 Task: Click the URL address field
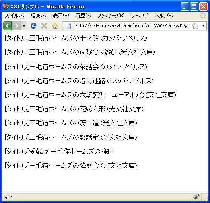tap(132, 26)
